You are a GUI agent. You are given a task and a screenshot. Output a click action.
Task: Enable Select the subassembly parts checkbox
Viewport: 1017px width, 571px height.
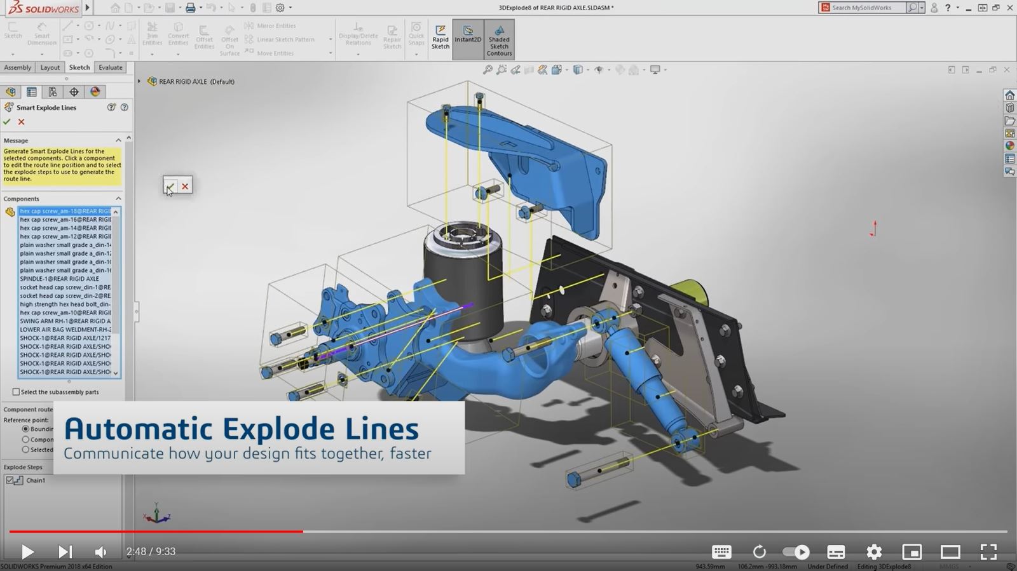click(x=17, y=392)
